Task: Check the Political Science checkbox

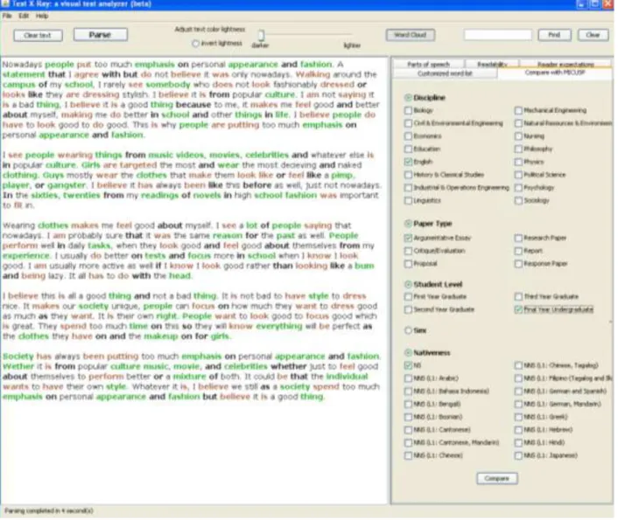Action: (519, 175)
